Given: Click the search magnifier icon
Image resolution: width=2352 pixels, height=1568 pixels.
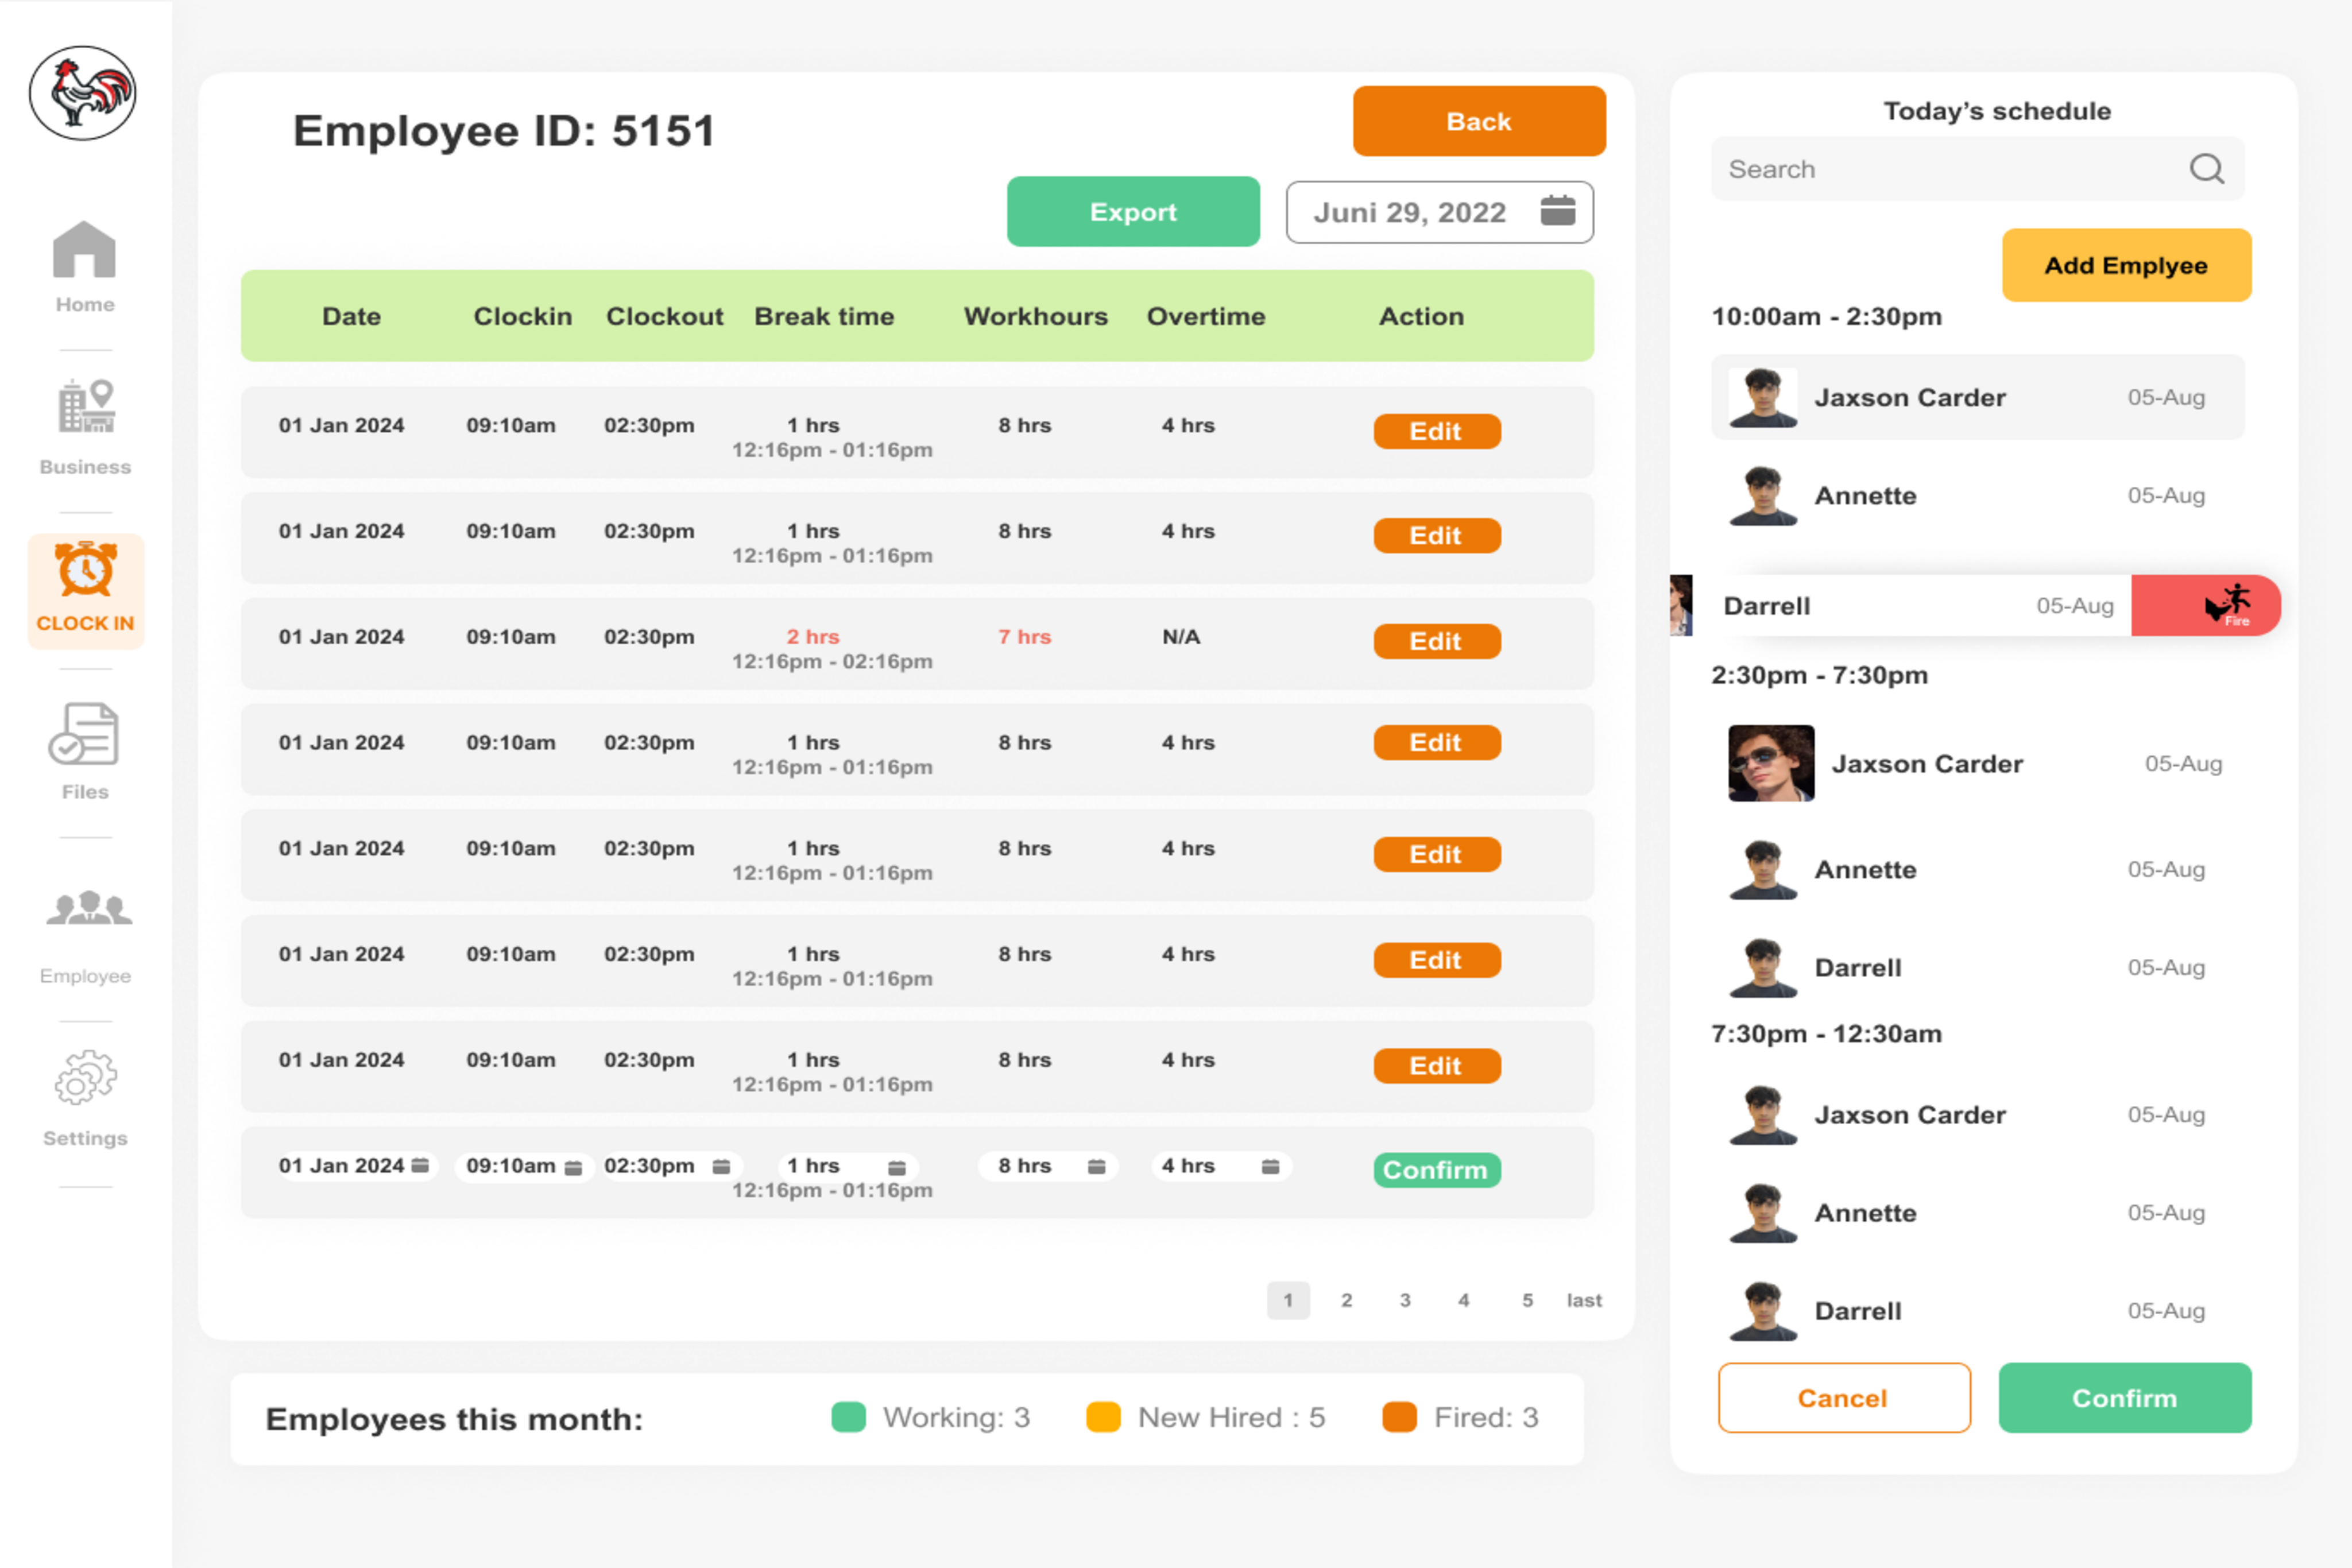Looking at the screenshot, I should click(2206, 169).
